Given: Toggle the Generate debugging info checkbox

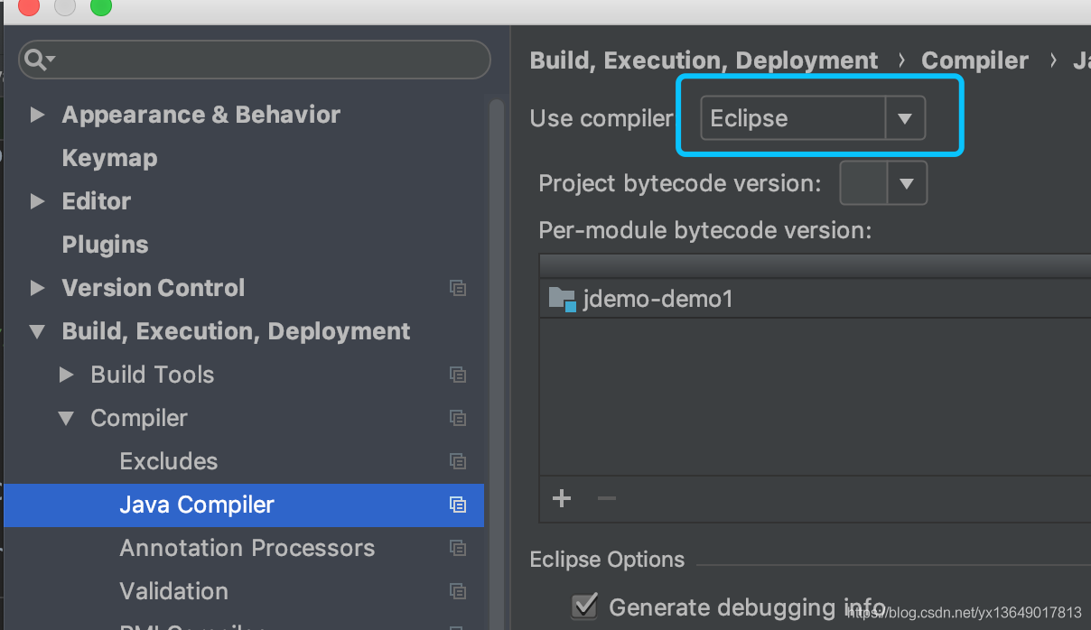Looking at the screenshot, I should tap(585, 606).
